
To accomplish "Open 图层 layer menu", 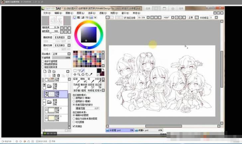I will coord(80,13).
